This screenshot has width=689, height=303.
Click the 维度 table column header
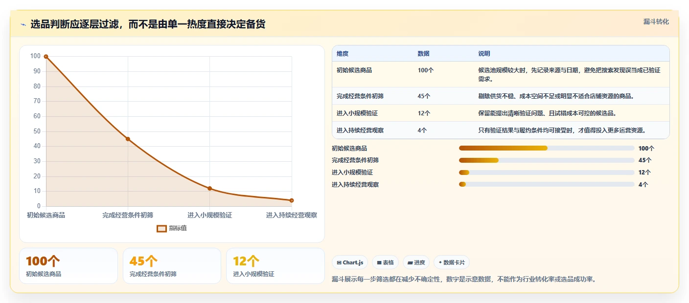(x=343, y=54)
